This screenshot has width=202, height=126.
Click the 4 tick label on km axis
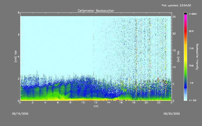(x=19, y=56)
